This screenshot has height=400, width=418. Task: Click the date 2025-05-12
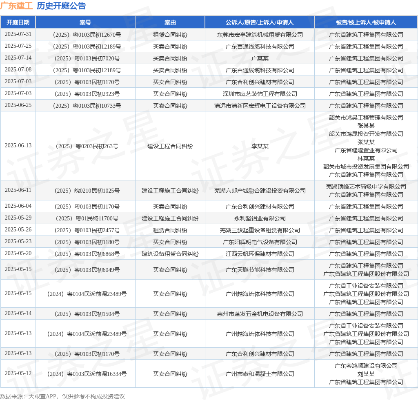pyautogui.click(x=18, y=373)
